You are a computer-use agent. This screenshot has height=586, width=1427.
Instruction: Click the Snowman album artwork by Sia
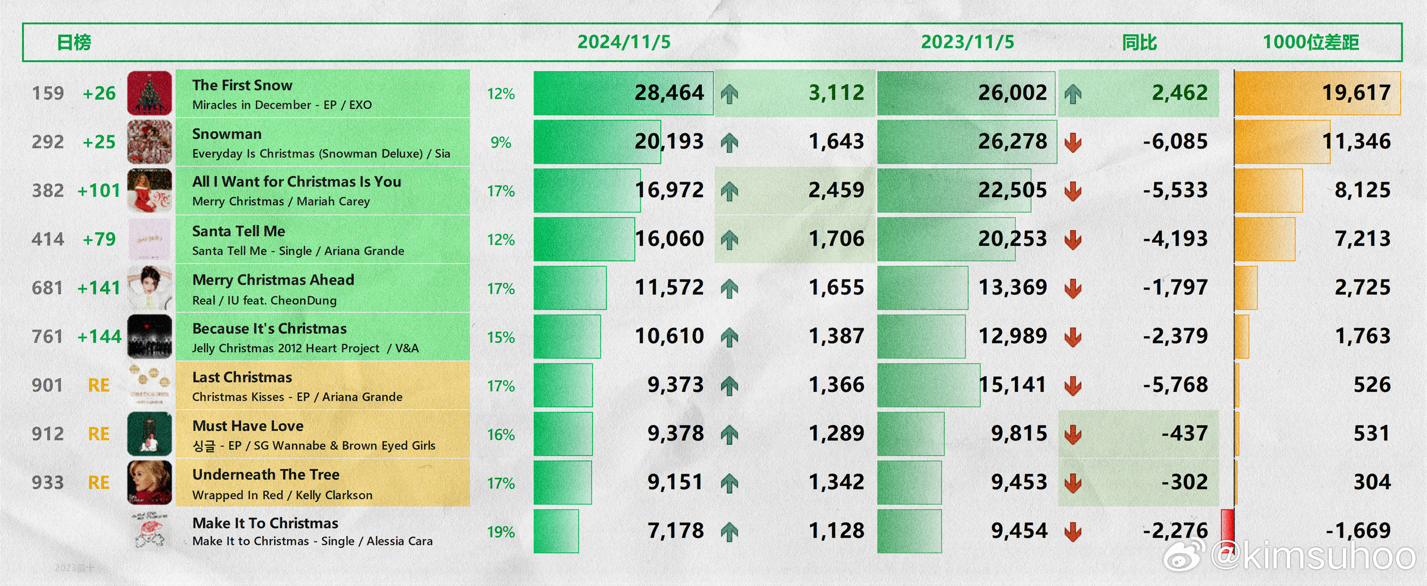point(149,142)
